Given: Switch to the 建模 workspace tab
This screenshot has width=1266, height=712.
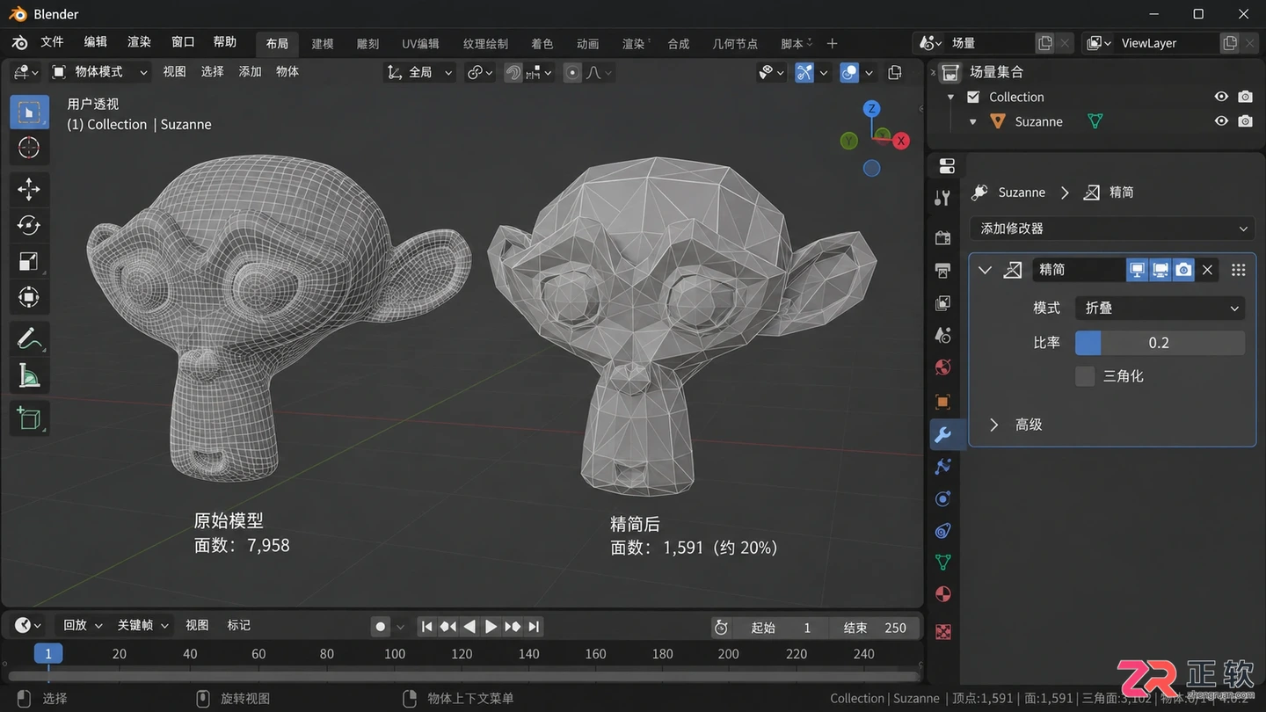Looking at the screenshot, I should 323,43.
